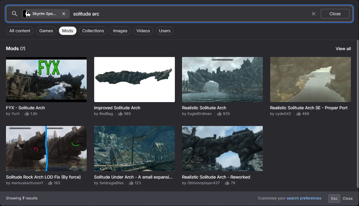Switch to the All content filter
359x206 pixels.
pos(20,31)
